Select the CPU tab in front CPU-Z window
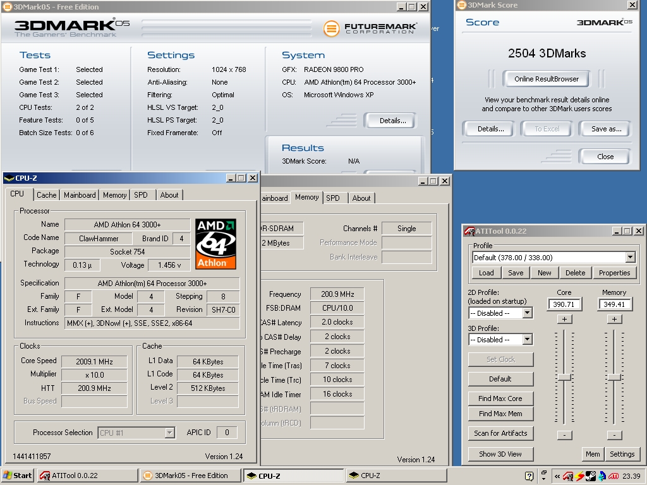The height and width of the screenshot is (485, 647). (17, 194)
